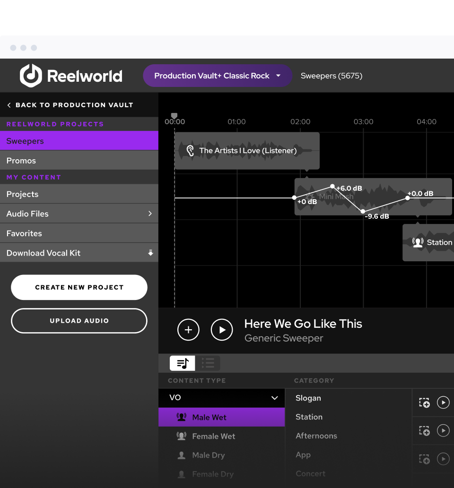Screen dimensions: 454x488
Task: Open the Promos section
Action: click(x=21, y=161)
